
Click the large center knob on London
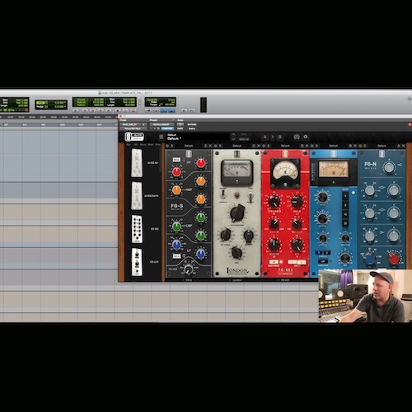click(237, 213)
